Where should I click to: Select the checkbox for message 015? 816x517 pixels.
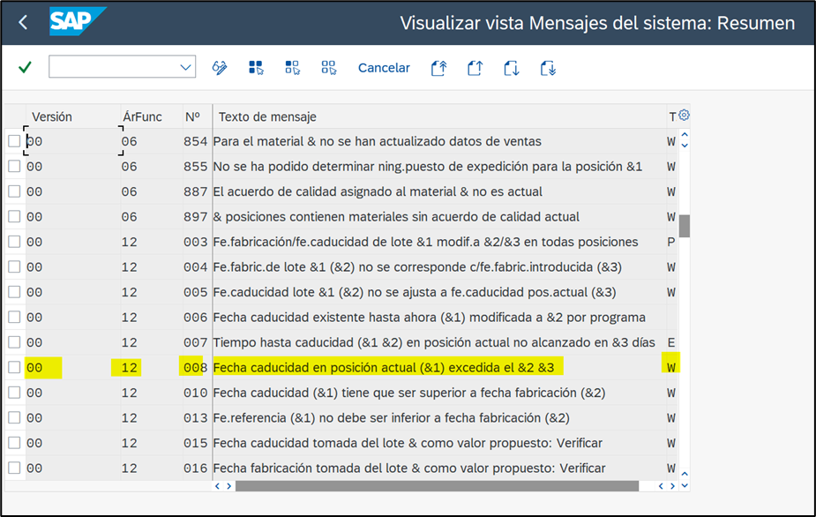pos(14,443)
